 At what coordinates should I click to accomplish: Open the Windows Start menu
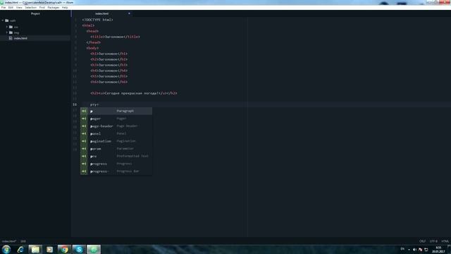6,249
